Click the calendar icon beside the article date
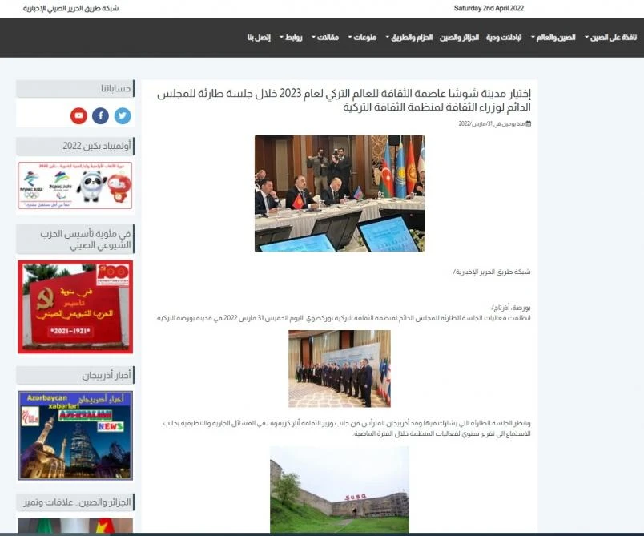Screen dimensions: 644x536 pyautogui.click(x=529, y=123)
